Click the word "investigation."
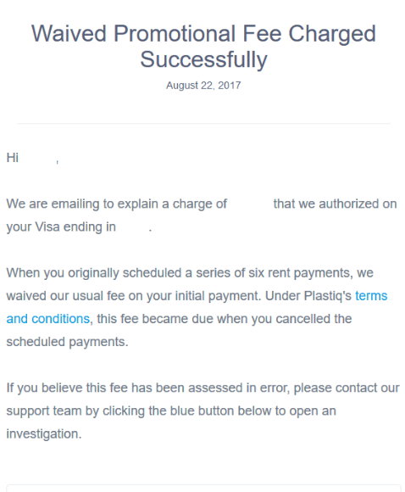The height and width of the screenshot is (492, 405). pyautogui.click(x=44, y=434)
